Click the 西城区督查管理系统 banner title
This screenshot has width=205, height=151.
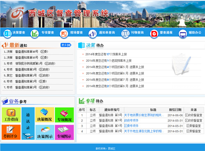tap(68, 14)
